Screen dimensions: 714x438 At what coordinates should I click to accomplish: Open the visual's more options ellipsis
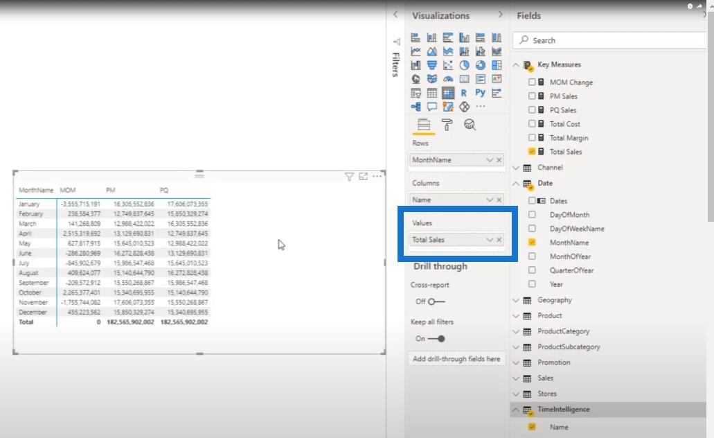coord(377,177)
